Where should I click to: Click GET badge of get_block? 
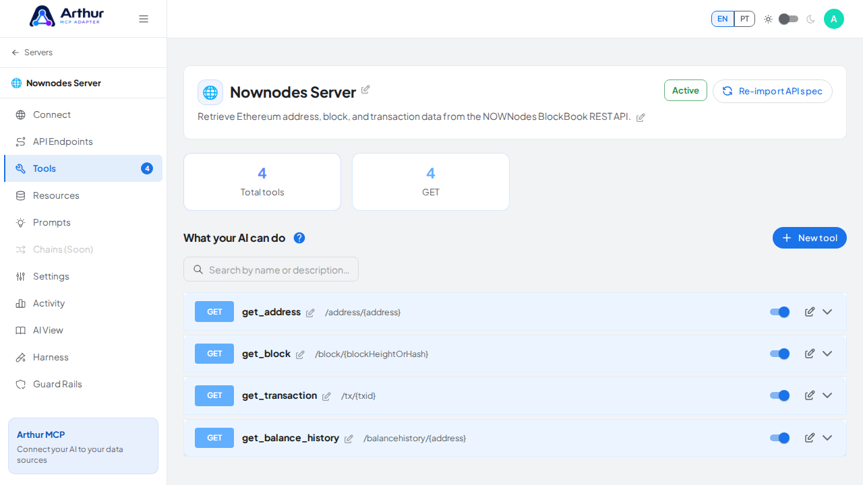214,354
